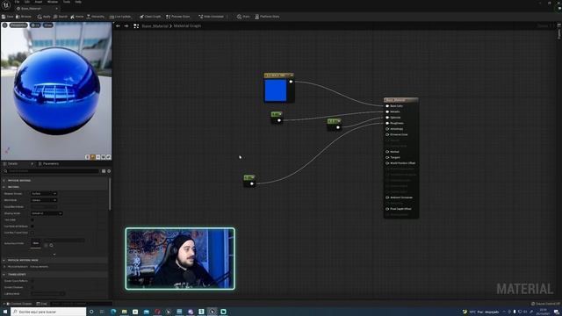562x316 pixels.
Task: Click the blue color node output pin
Action: pyautogui.click(x=291, y=82)
